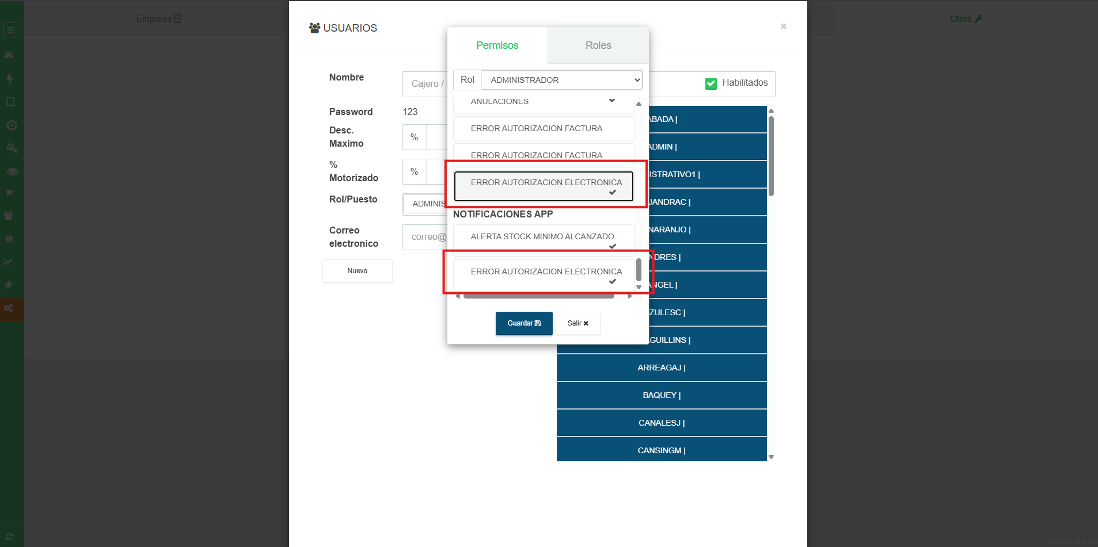Toggle ERROR AUTORIZACION ELECTRONICA under NOTIFICACIONES APP

544,276
